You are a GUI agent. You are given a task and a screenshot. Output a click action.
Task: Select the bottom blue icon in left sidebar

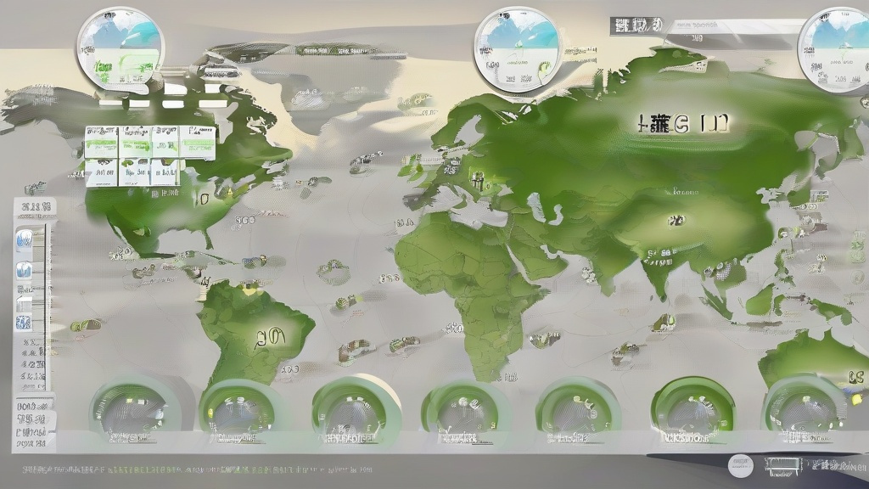(x=25, y=322)
